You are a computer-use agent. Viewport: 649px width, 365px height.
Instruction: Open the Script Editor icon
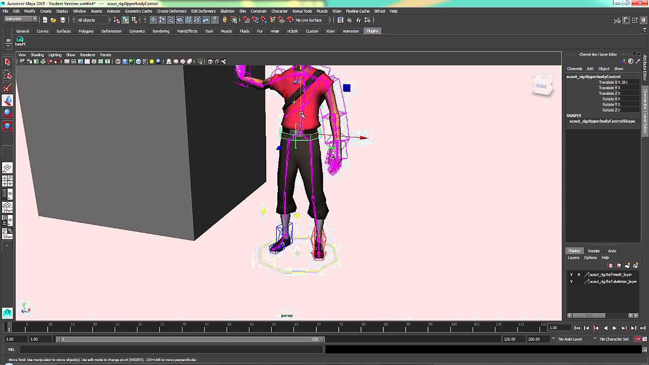[645, 349]
